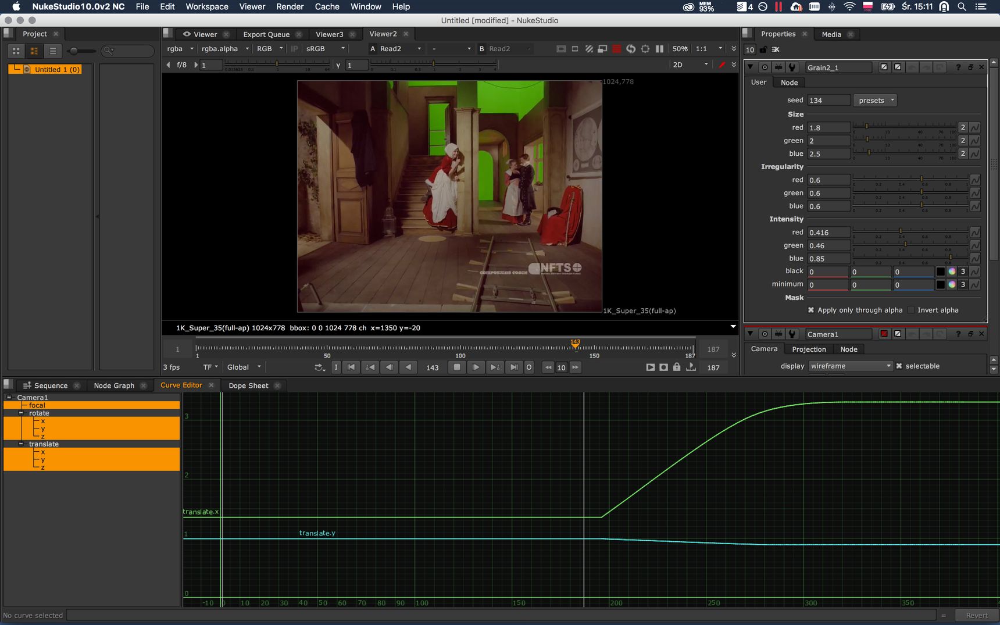The image size is (1000, 625).
Task: Jump to last frame button
Action: [514, 367]
